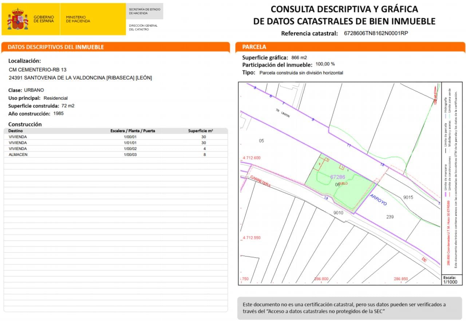Click the grey SEC verification notice
Image resolution: width=466 pixels, height=322 pixels.
[x=349, y=308]
